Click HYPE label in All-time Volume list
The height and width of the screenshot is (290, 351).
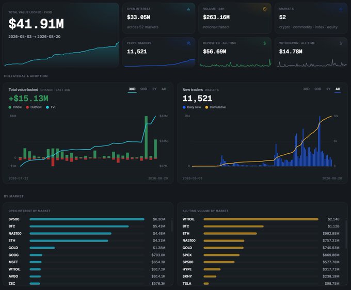click(187, 269)
